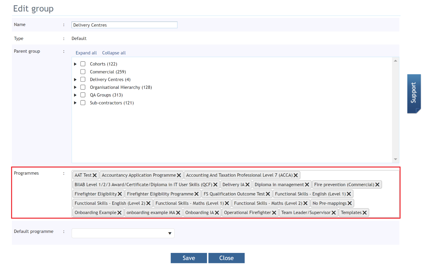Remove Team Leader/Supervisor tag
Viewport: 423px width, 267px height.
[x=334, y=212]
